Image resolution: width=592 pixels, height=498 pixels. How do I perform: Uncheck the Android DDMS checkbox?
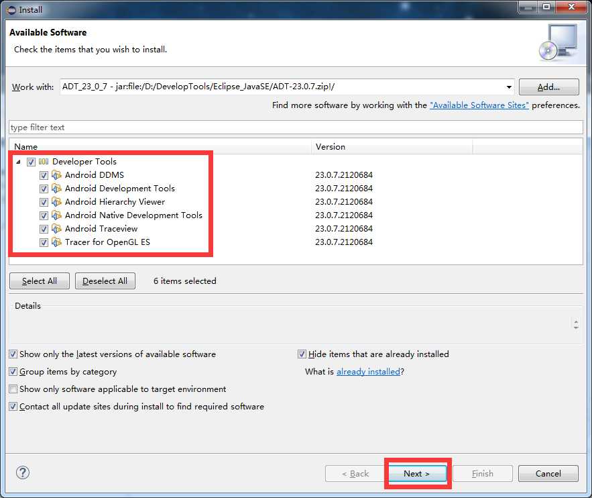[44, 175]
